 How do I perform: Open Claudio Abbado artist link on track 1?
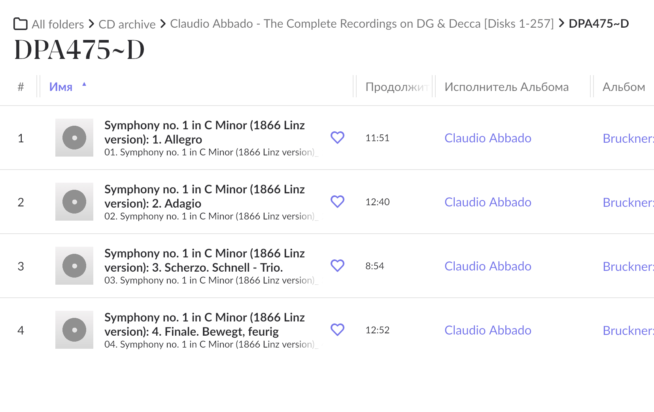(x=488, y=138)
